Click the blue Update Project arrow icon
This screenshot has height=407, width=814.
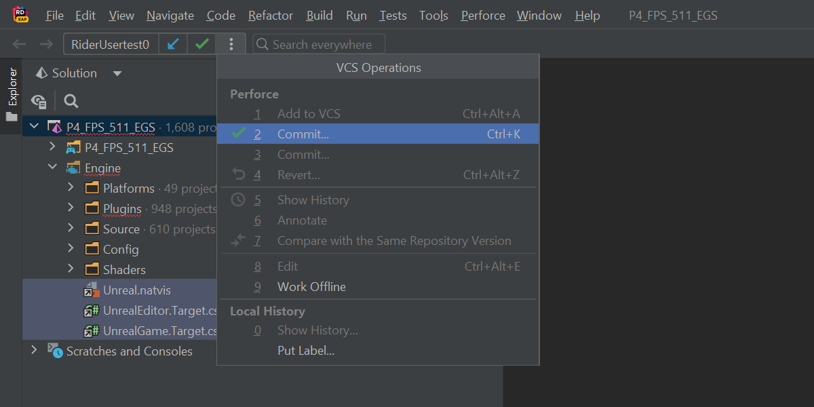[174, 45]
